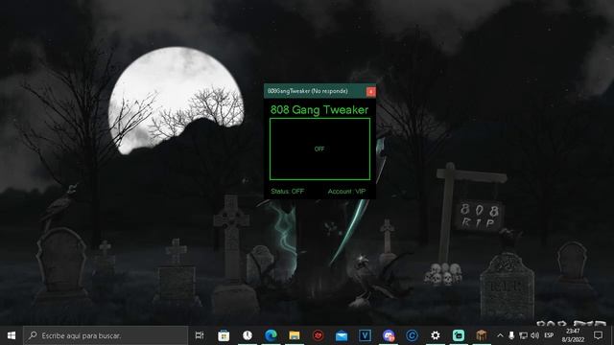The image size is (614, 345).
Task: Close the 808GangTweaker window
Action: coord(370,92)
